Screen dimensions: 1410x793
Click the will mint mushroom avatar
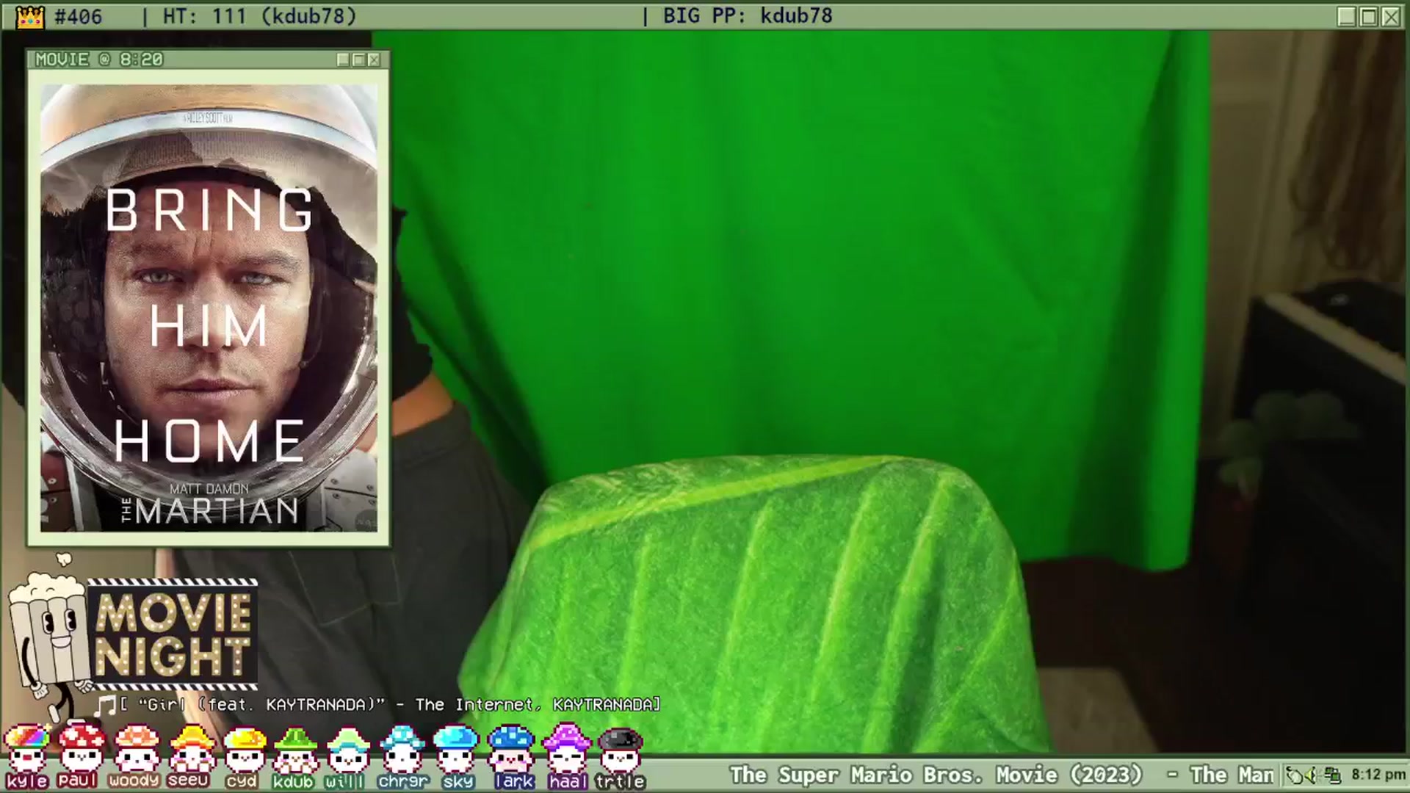347,749
